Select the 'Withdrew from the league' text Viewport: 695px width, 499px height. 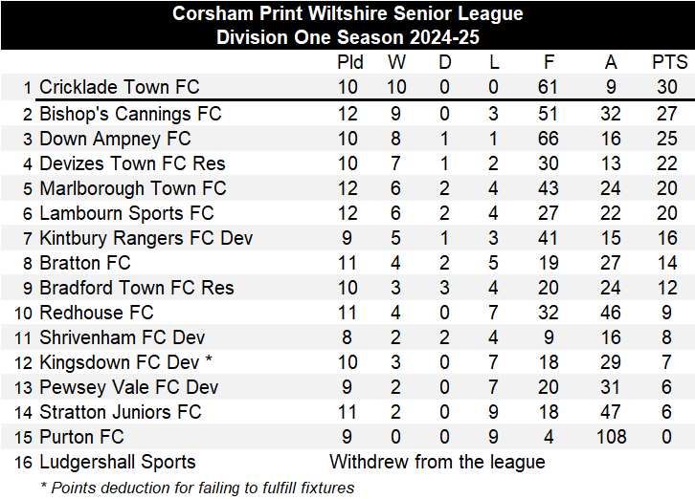click(x=437, y=462)
